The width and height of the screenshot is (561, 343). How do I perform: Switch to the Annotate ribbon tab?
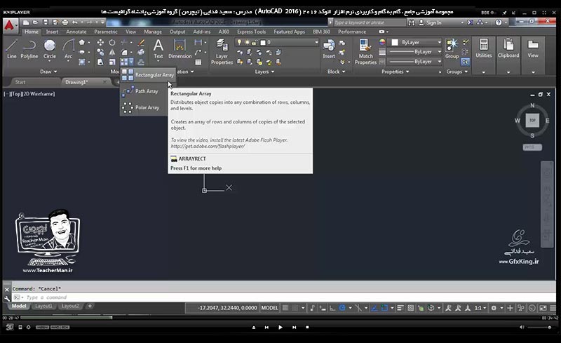coord(76,32)
